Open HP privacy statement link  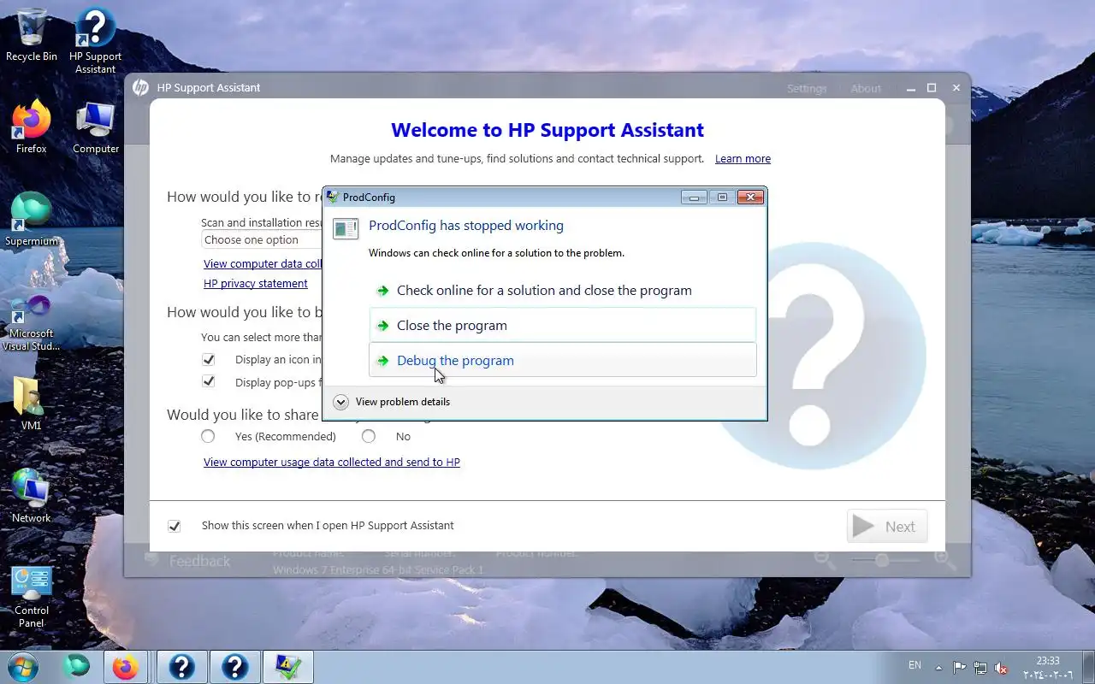tap(256, 283)
